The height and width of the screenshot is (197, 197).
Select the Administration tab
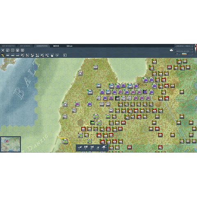click(42, 46)
